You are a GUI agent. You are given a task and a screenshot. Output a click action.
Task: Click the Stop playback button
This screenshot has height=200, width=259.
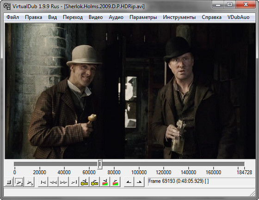(8, 182)
